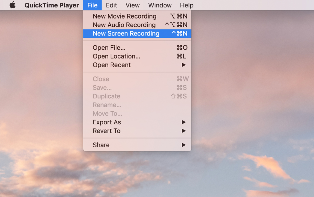Click the greyed-out Save... item
The height and width of the screenshot is (197, 314).
point(137,88)
